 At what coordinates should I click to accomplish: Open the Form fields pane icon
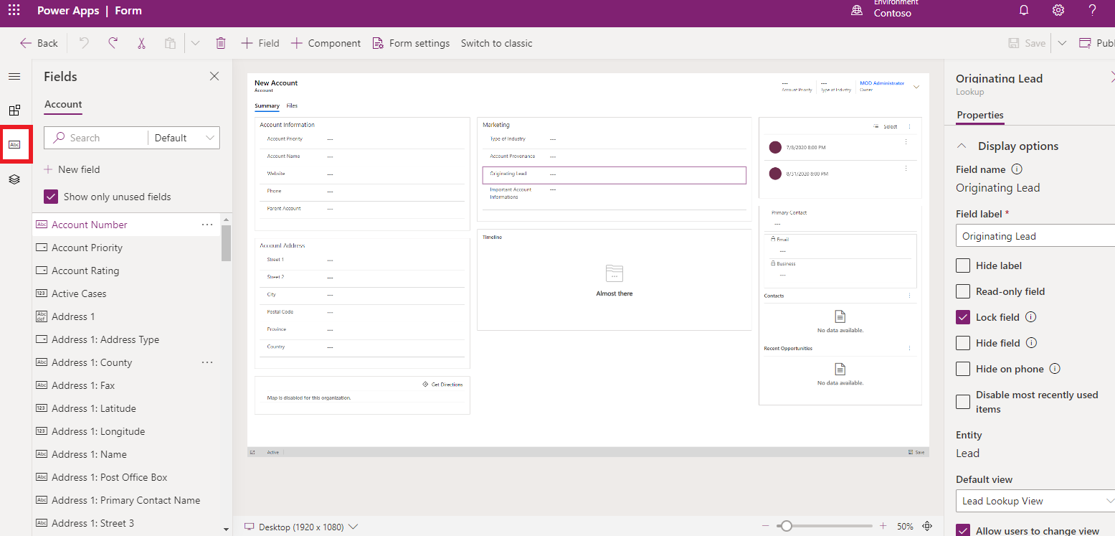[14, 144]
